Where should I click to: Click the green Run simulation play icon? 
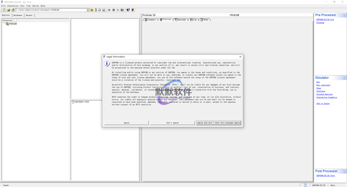[109, 10]
